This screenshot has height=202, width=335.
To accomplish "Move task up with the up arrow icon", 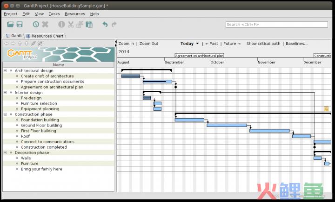I will [x=20, y=44].
